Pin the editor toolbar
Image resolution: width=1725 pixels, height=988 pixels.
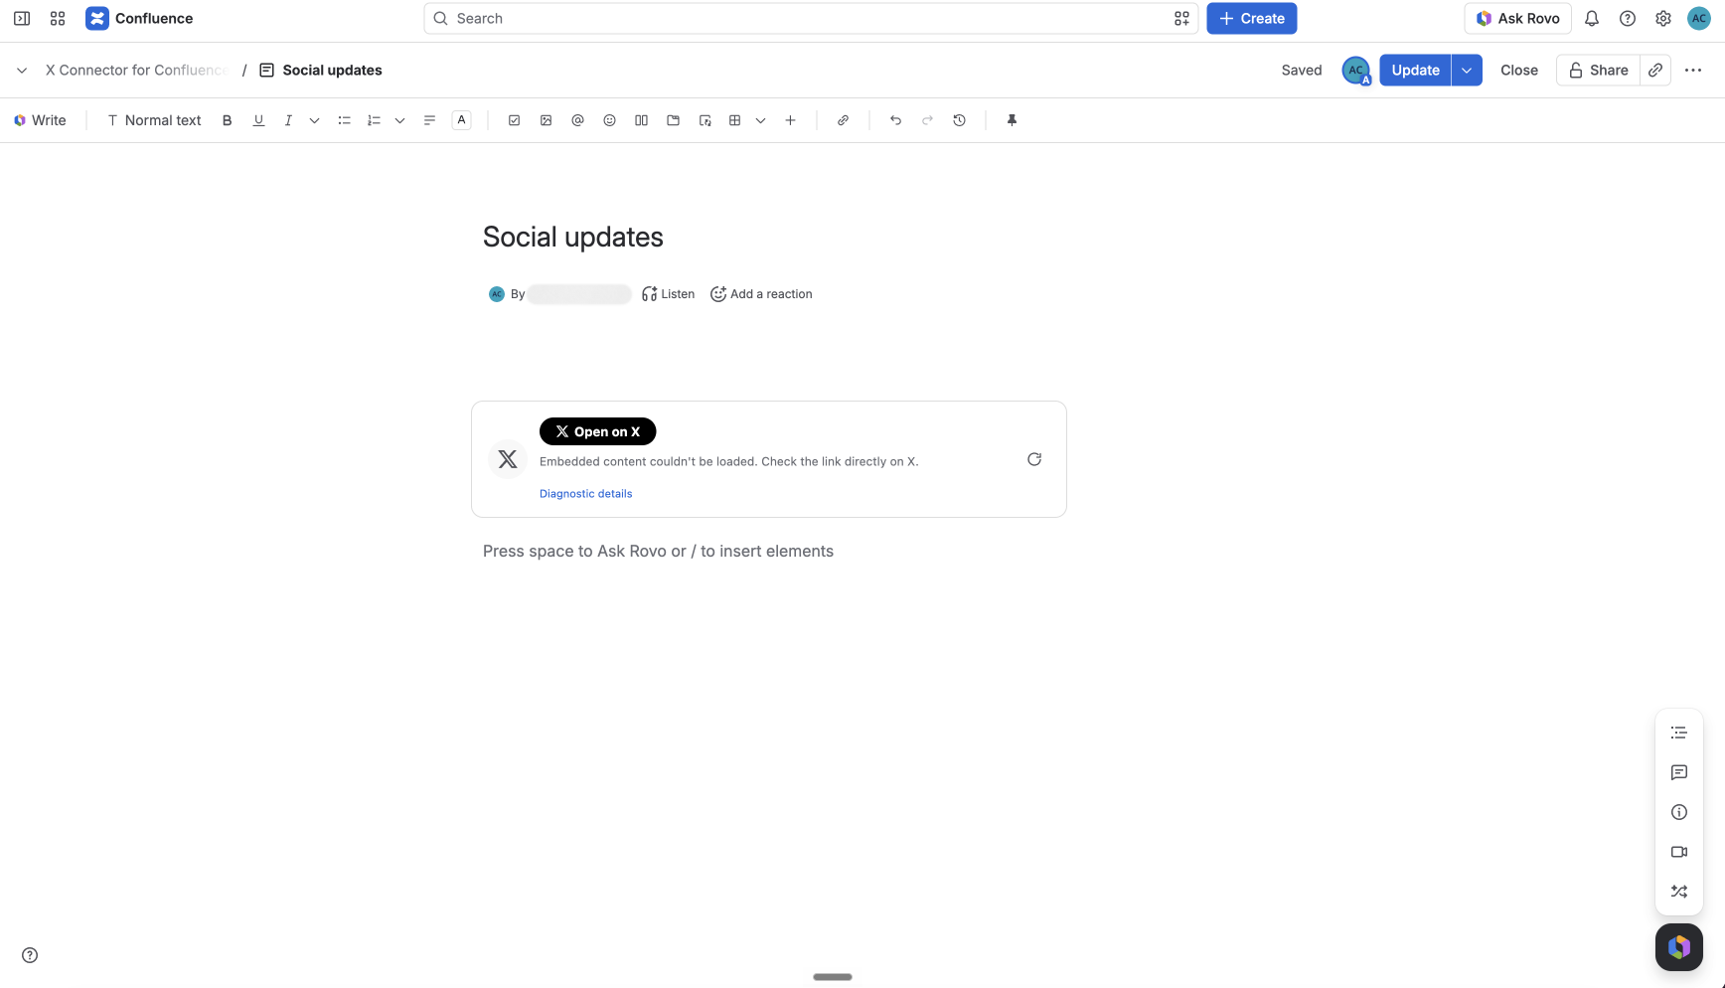(x=1012, y=120)
